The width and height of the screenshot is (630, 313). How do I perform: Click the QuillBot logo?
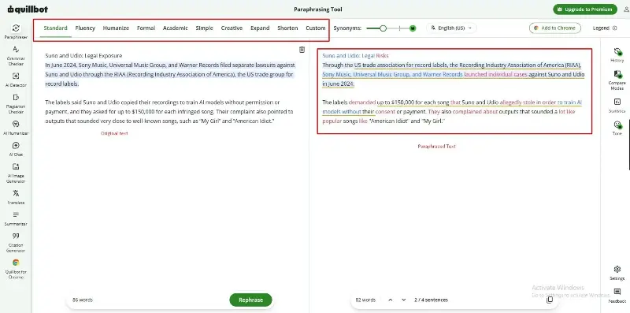[x=28, y=9]
